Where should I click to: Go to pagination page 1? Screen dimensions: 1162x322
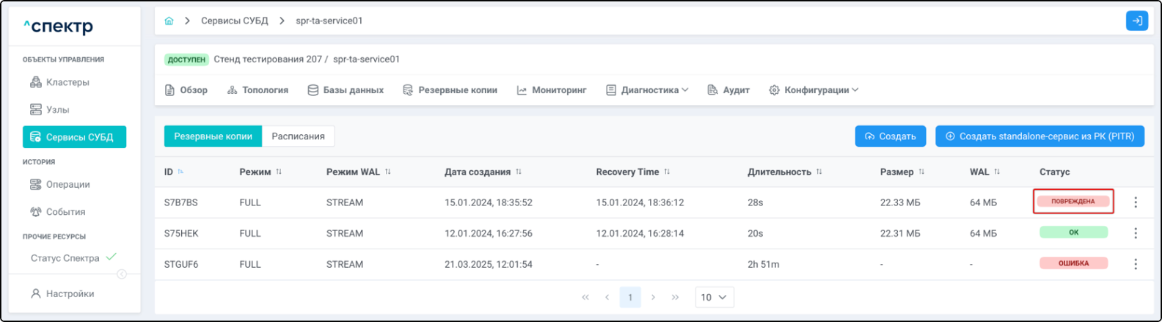pos(629,297)
